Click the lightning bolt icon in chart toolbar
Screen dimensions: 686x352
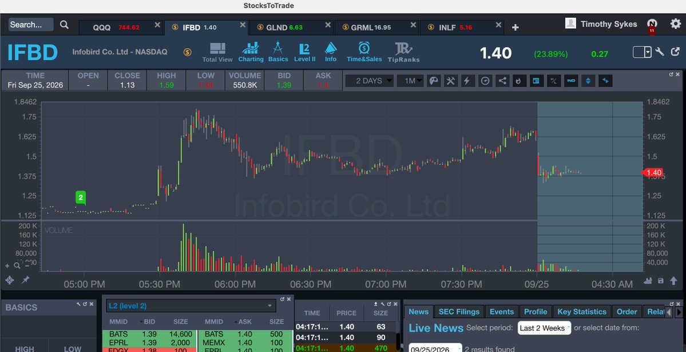[467, 81]
